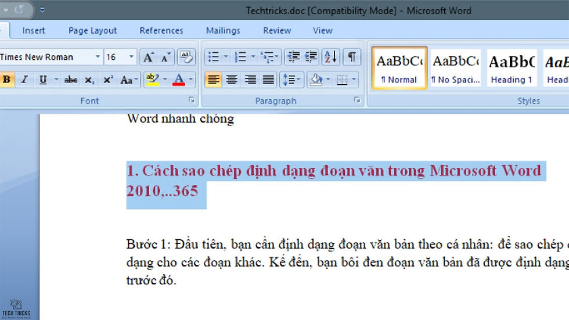This screenshot has width=569, height=320.
Task: Open the bullets style dropdown arrow
Action: coord(226,57)
